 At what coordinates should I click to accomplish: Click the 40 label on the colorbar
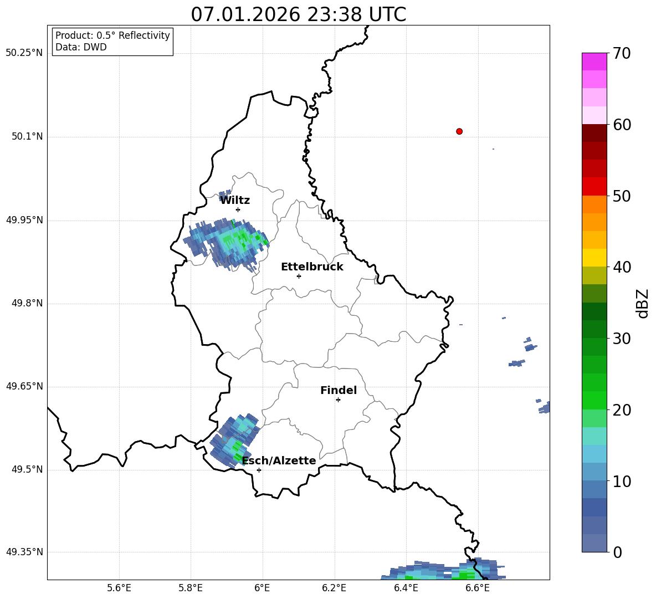point(622,267)
